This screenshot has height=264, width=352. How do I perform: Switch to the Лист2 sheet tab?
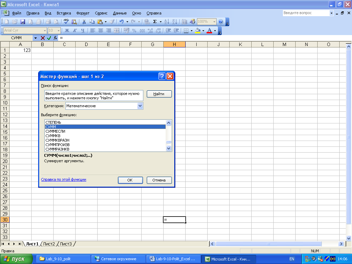pyautogui.click(x=49, y=244)
